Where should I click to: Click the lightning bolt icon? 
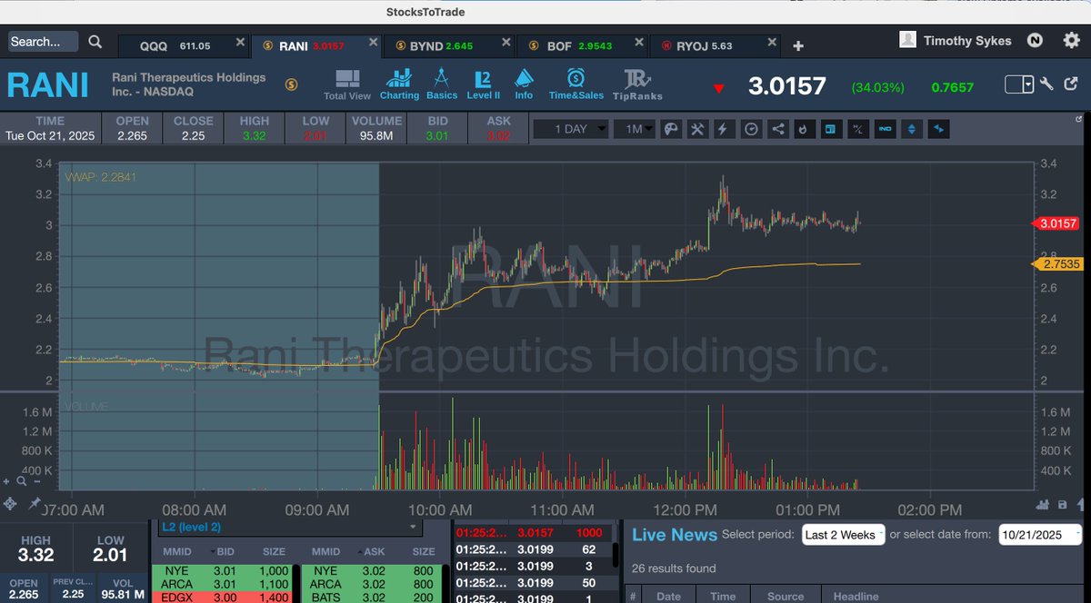(724, 129)
